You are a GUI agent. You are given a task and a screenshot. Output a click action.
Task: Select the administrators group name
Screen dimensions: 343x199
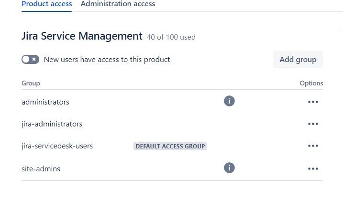[x=45, y=102]
